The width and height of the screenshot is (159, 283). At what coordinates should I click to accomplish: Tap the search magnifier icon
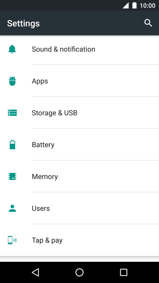[148, 23]
